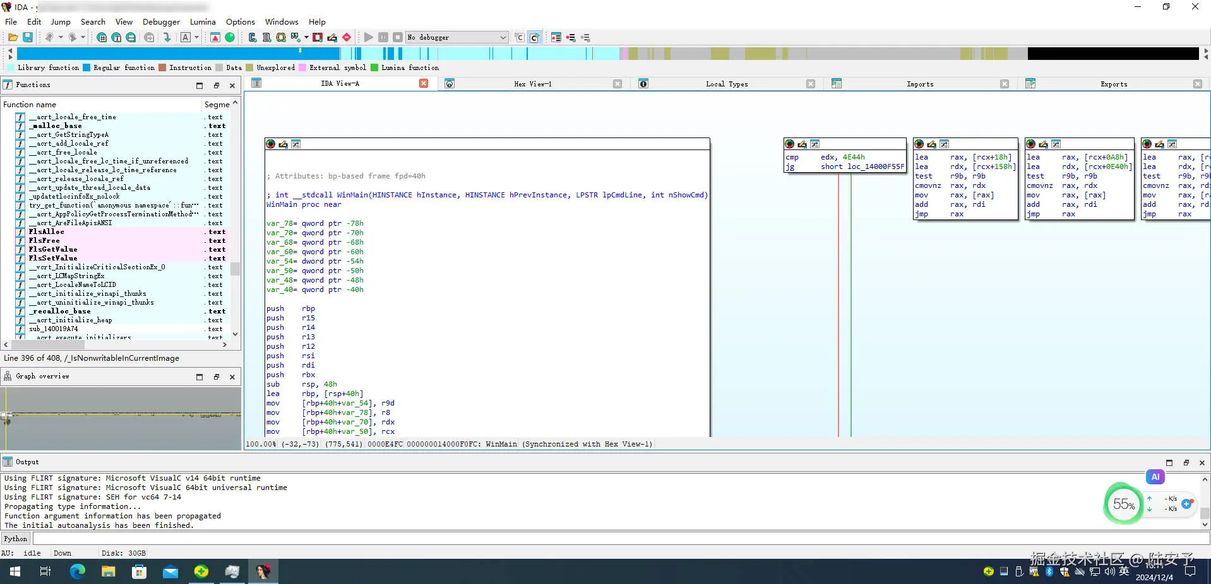Screen dimensions: 1211x584
Task: Click the green downward jump arrow icon
Action: (167, 38)
